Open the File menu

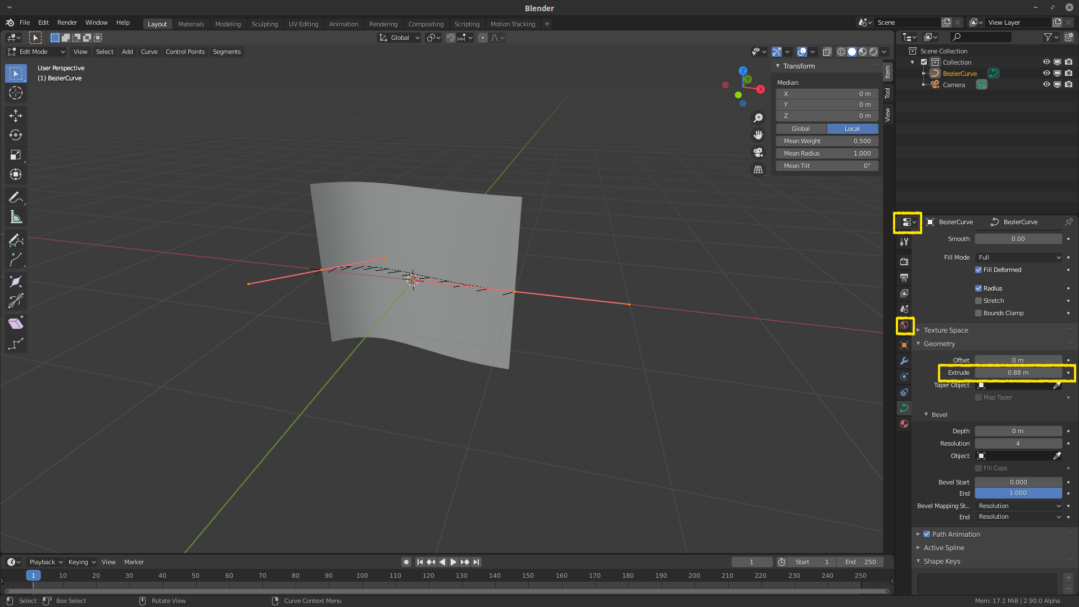[25, 22]
